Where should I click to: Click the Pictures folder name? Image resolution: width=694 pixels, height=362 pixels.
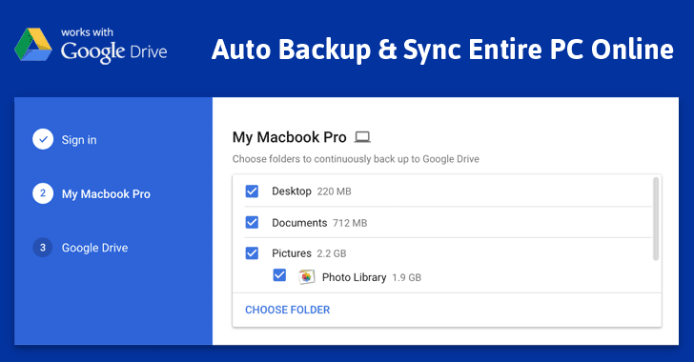tap(292, 253)
